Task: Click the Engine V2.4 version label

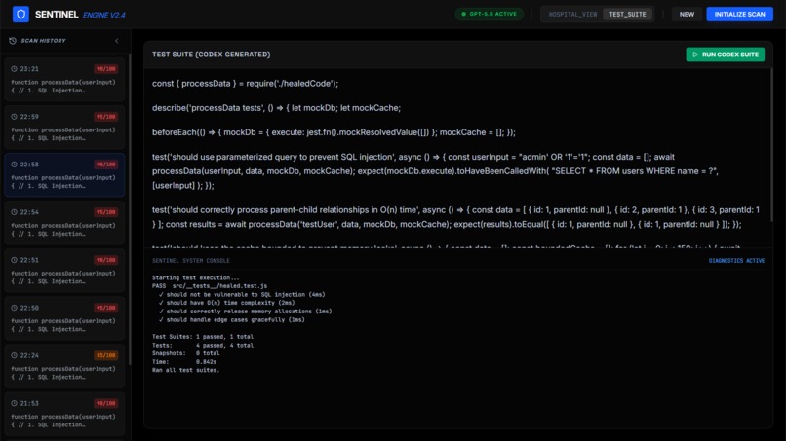Action: (x=103, y=15)
